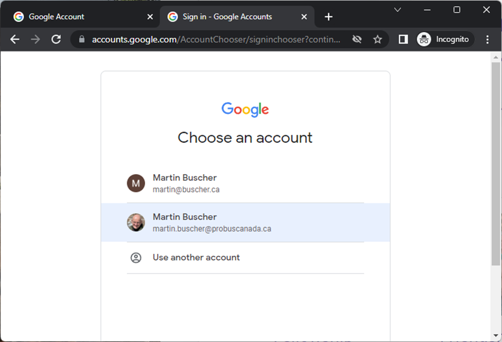Reload the page with the refresh icon

coord(56,39)
